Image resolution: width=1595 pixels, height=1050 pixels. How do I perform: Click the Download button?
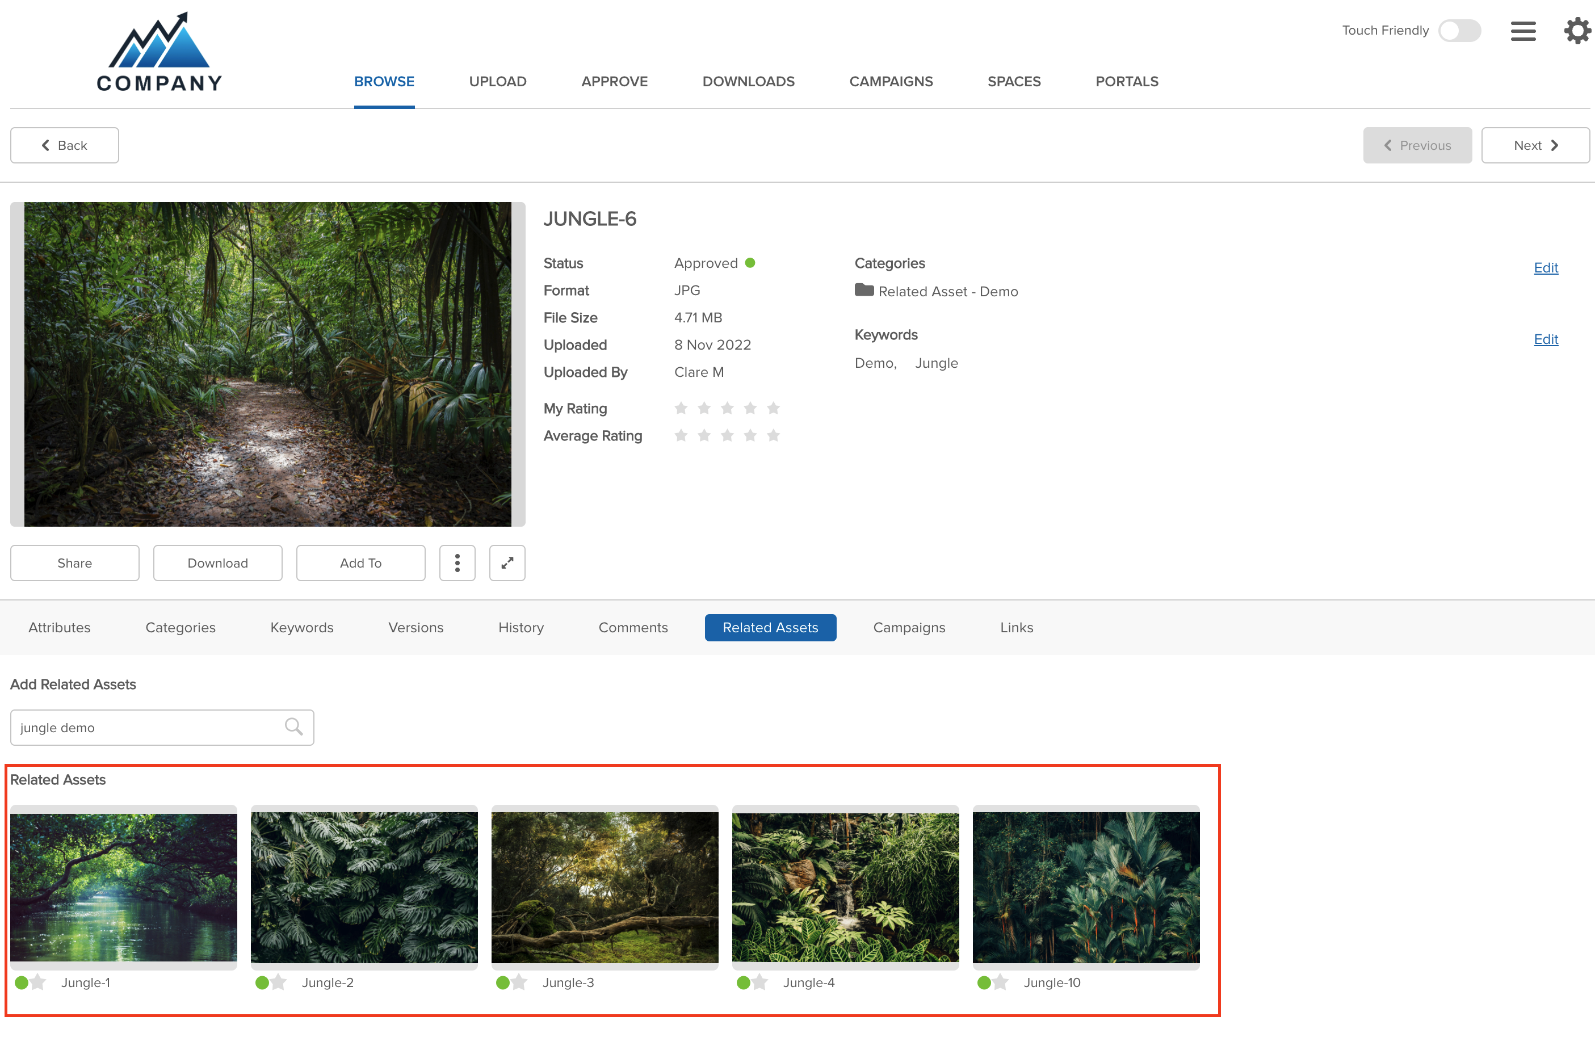click(x=218, y=563)
